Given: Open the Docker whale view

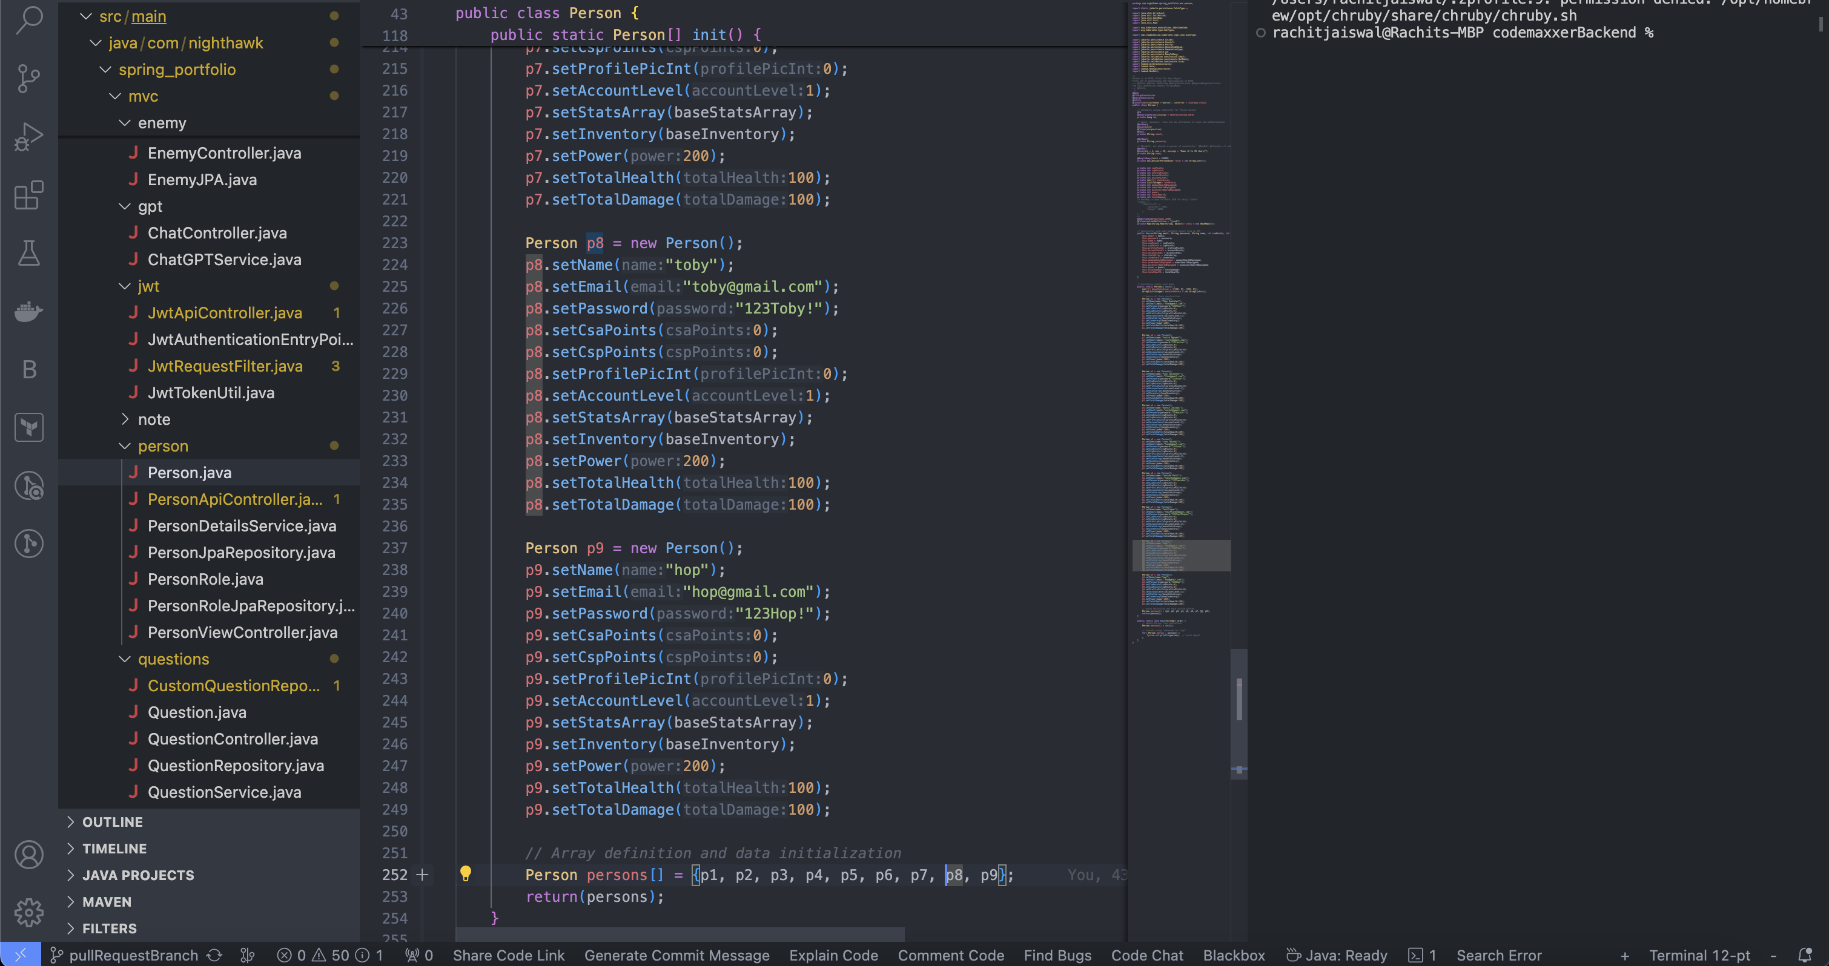Looking at the screenshot, I should pos(29,311).
